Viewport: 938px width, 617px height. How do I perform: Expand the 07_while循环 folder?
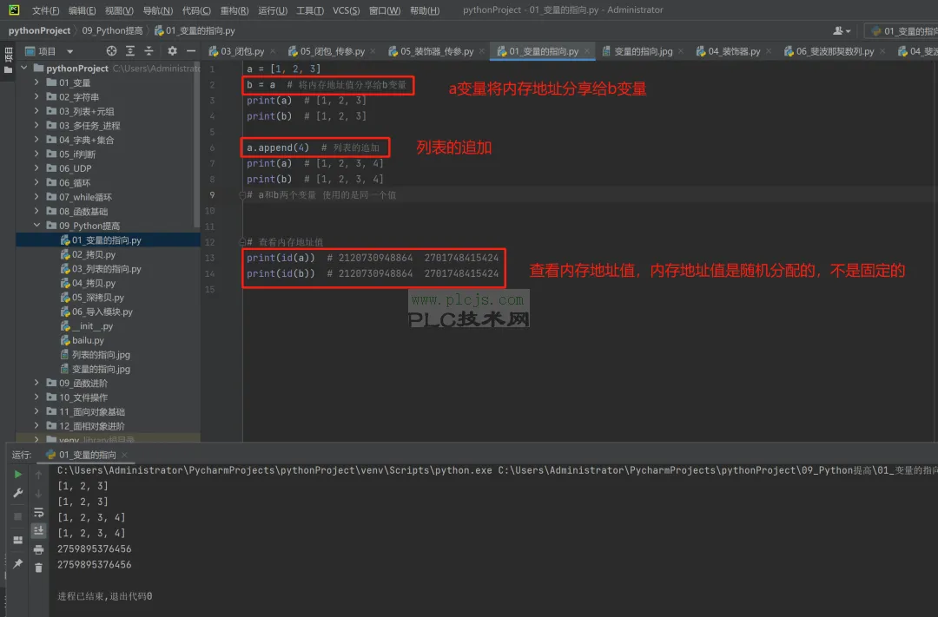coord(36,197)
